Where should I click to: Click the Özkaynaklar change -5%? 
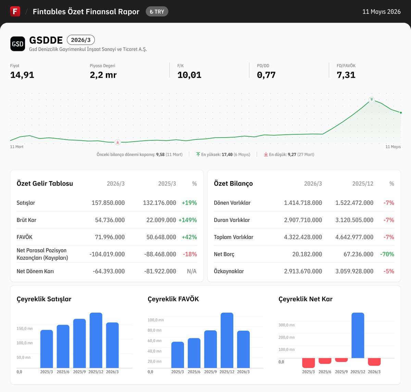(x=389, y=271)
